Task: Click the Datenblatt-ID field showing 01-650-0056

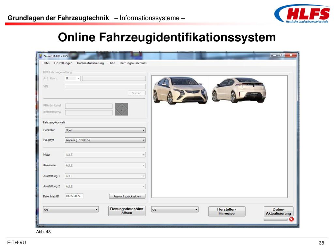Action: click(x=74, y=196)
